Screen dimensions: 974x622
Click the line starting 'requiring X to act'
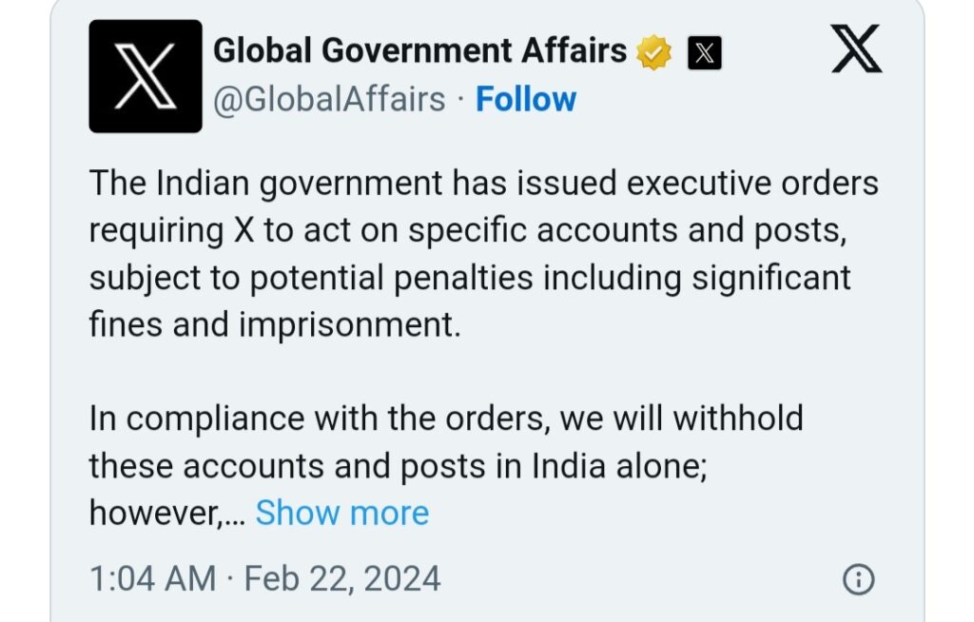click(x=468, y=230)
